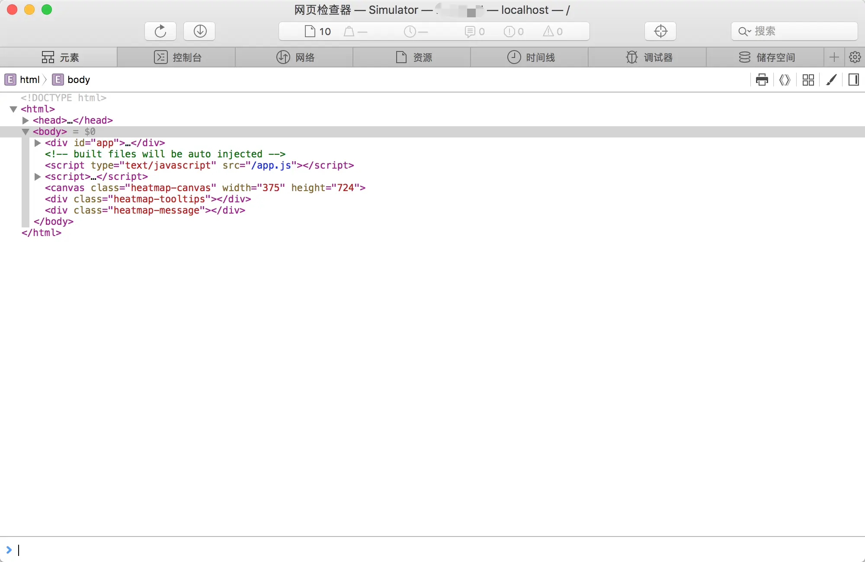Click the print styles printer icon
Screen dimensions: 865x562
pos(762,80)
